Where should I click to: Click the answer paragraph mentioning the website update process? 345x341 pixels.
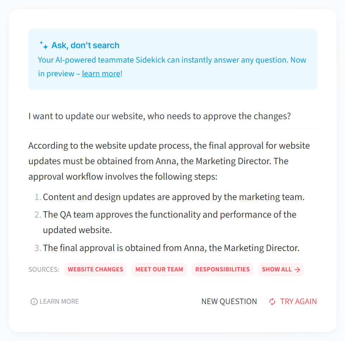click(x=169, y=161)
